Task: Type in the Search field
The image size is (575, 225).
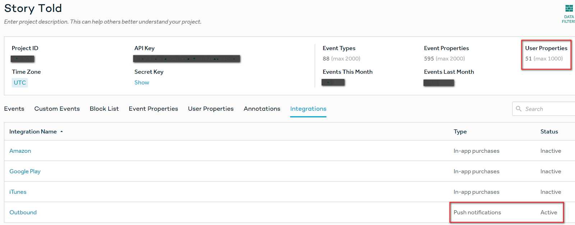Action: coord(548,109)
